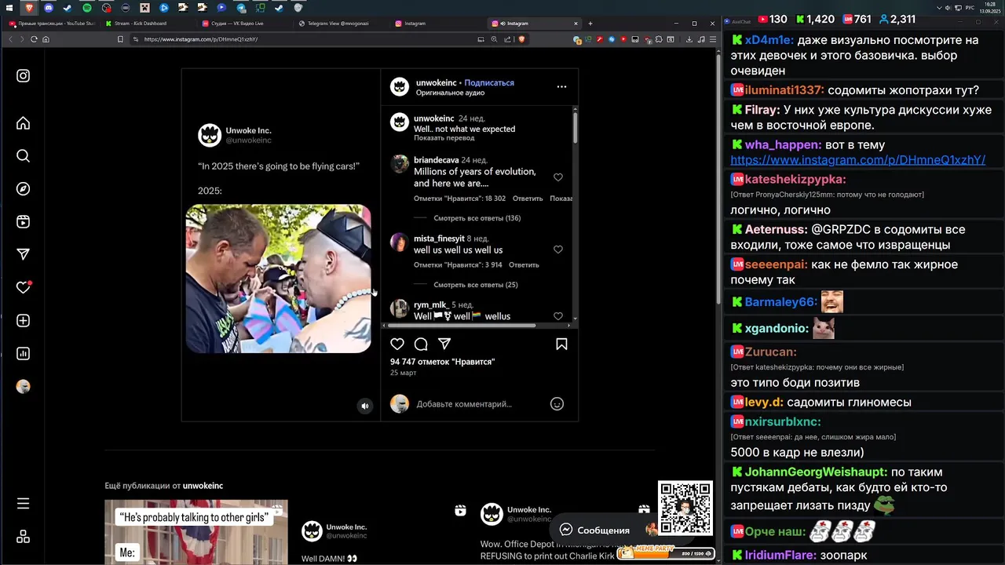Save the post with bookmark icon
Image resolution: width=1005 pixels, height=565 pixels.
(561, 344)
